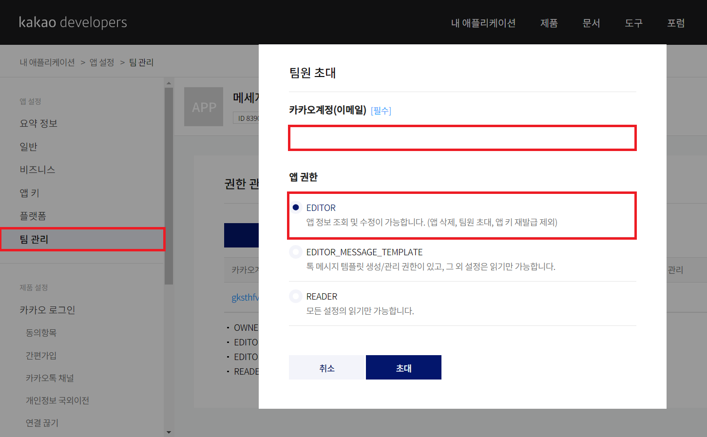Open 간편가입 in the sidebar
707x437 pixels.
pyautogui.click(x=41, y=356)
